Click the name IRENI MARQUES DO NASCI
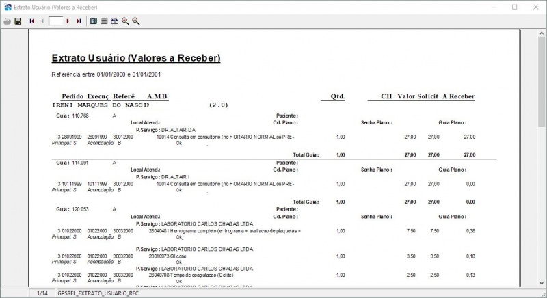Viewport: 547px width, 298px height. [101, 105]
